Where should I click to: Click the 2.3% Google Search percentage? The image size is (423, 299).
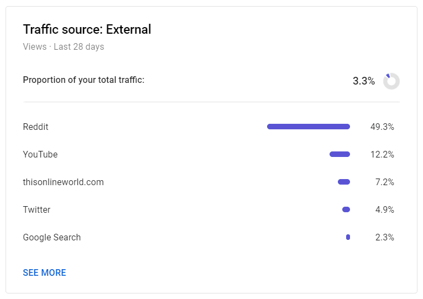coord(384,237)
